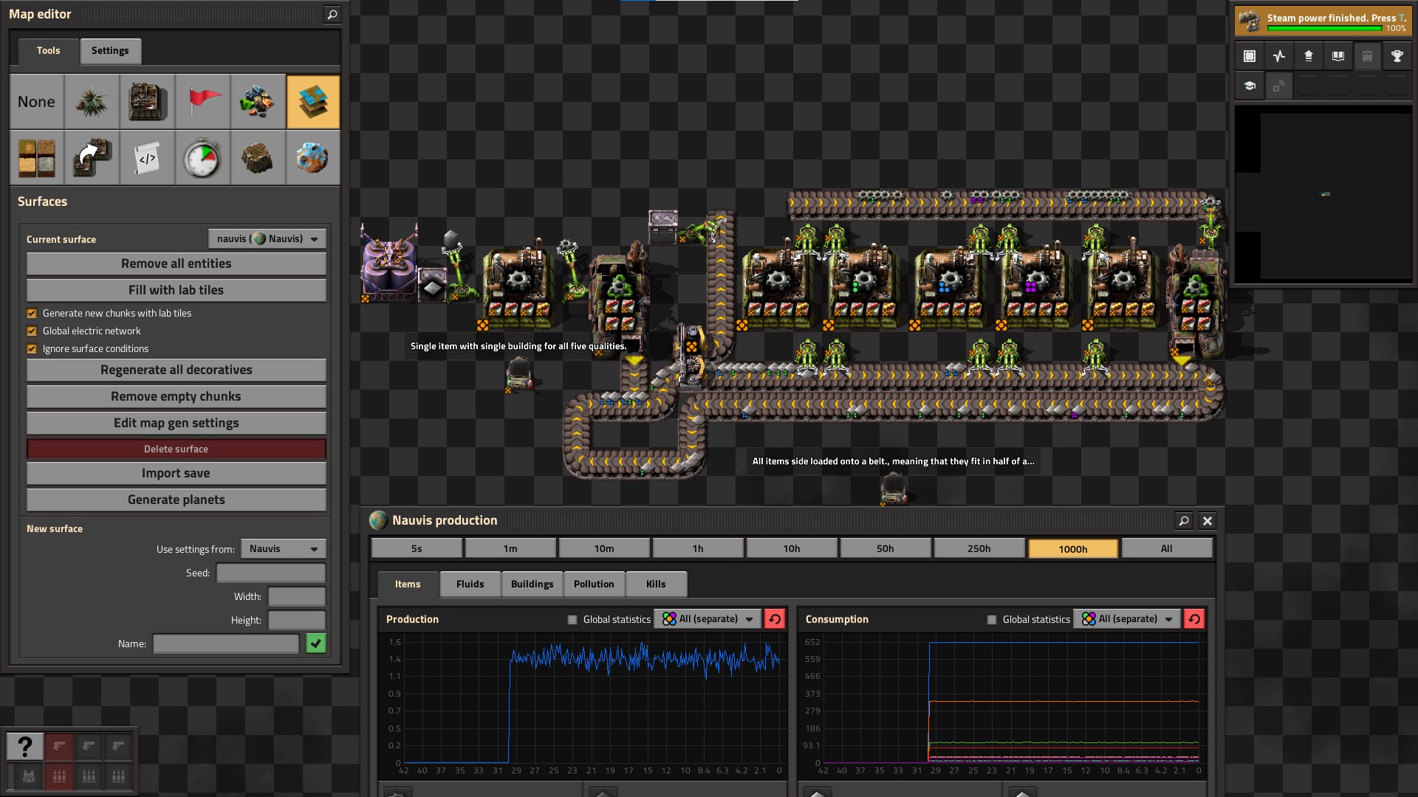Reset consumption graph with red arrow
This screenshot has height=797, width=1418.
(x=1194, y=619)
